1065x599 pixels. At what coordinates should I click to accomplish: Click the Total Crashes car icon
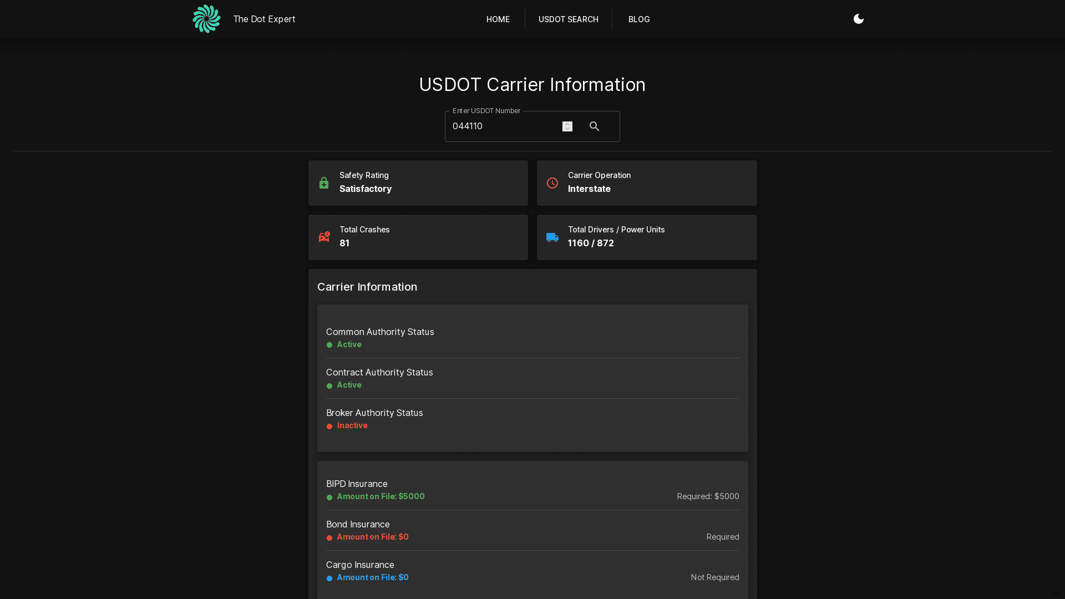pyautogui.click(x=324, y=237)
